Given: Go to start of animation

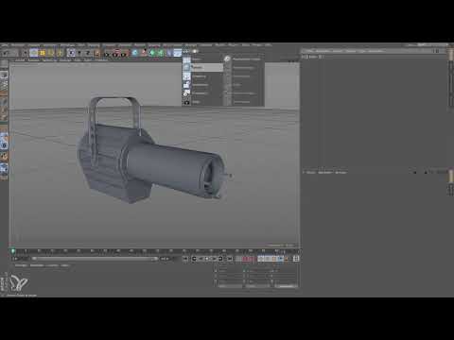Looking at the screenshot, I should click(x=185, y=259).
